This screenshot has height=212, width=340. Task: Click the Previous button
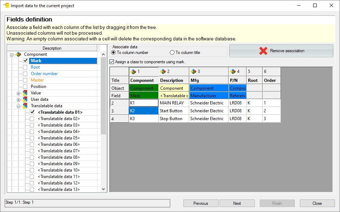[201, 203]
